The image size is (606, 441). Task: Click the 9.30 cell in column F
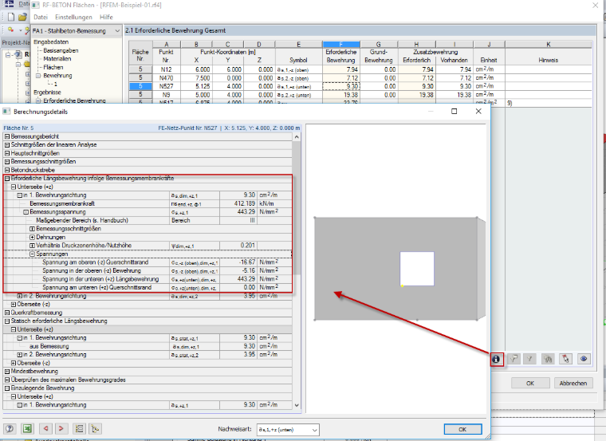point(341,86)
